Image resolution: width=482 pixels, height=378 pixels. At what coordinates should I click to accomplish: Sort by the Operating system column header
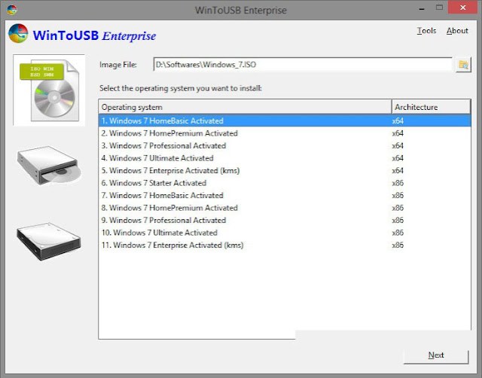pyautogui.click(x=246, y=107)
